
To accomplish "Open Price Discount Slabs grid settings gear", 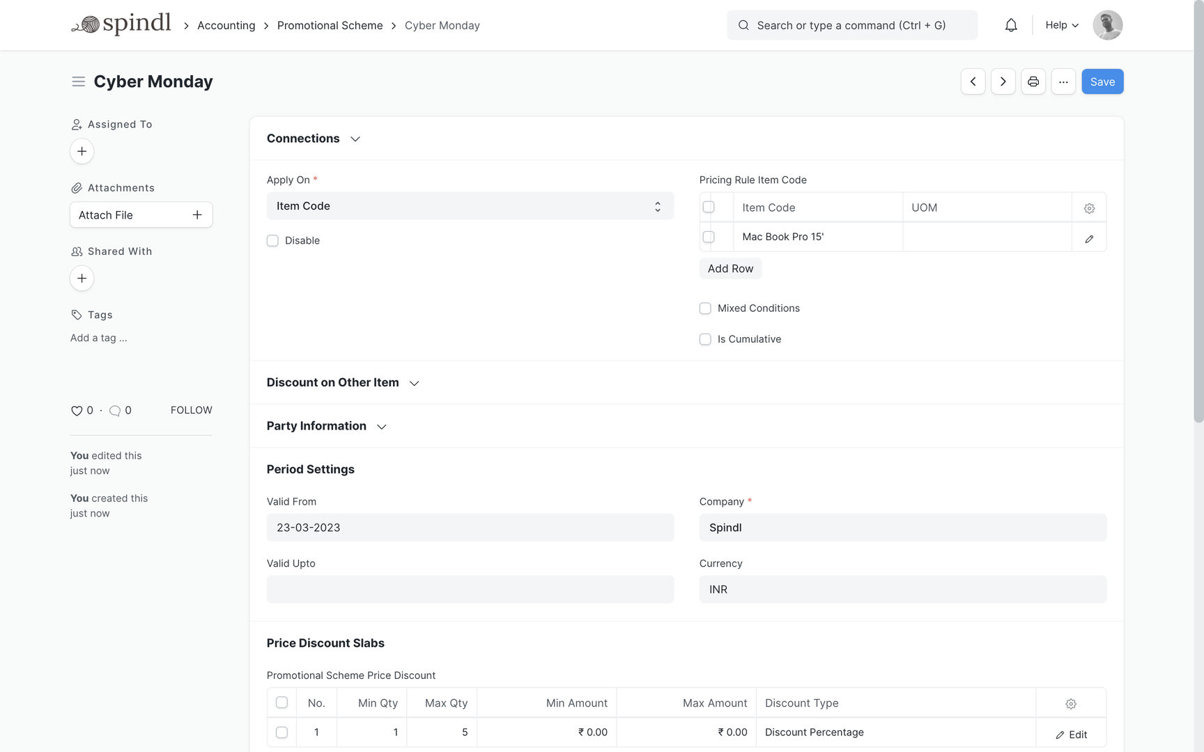I will tap(1071, 704).
